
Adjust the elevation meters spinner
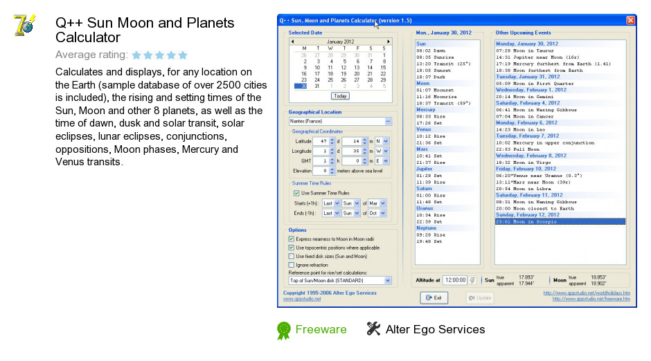pyautogui.click(x=332, y=171)
